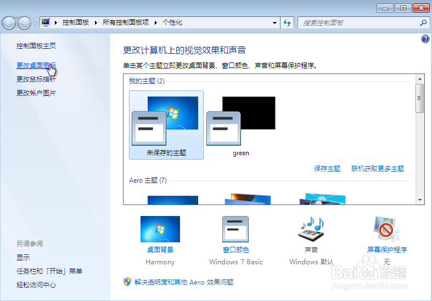Screen dimensions: 432x301
Task: Click the 联机获取更多主题 link
Action: click(378, 169)
